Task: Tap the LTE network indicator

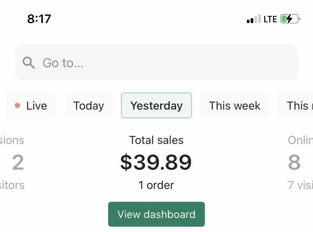Action: [x=270, y=19]
